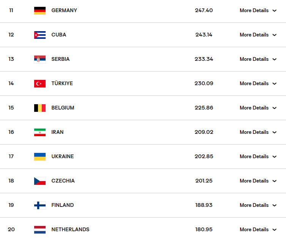This screenshot has width=286, height=240.
Task: Expand Germany's details chevron
Action: click(275, 11)
